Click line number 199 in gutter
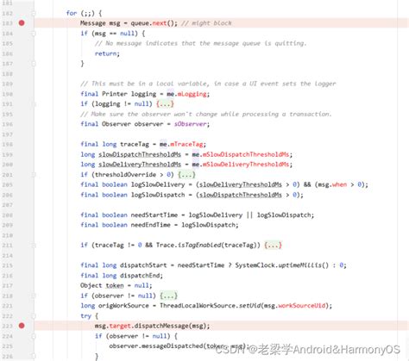The width and height of the screenshot is (409, 361). (8, 154)
